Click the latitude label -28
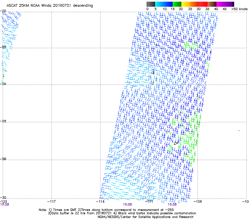Screen dimensions: 249x219 [x=3, y=159]
